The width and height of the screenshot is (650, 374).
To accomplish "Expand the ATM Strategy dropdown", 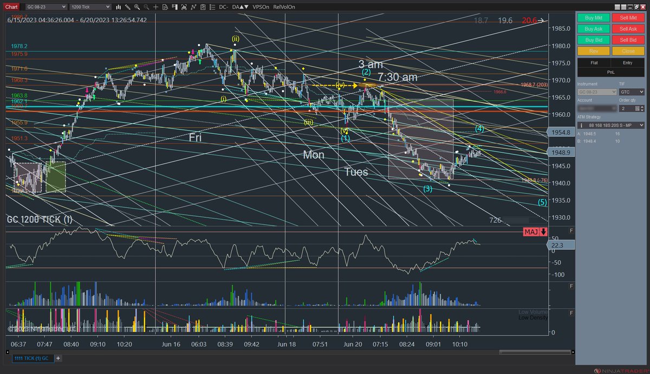I will coord(611,125).
